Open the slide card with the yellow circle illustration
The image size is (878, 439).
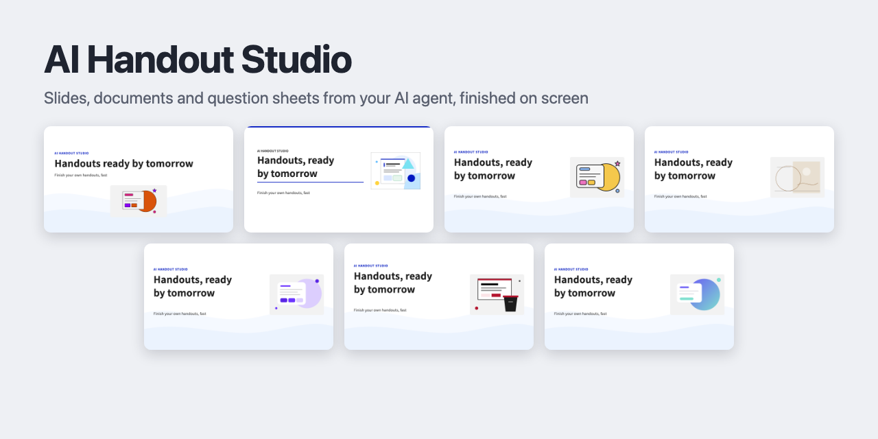point(539,179)
